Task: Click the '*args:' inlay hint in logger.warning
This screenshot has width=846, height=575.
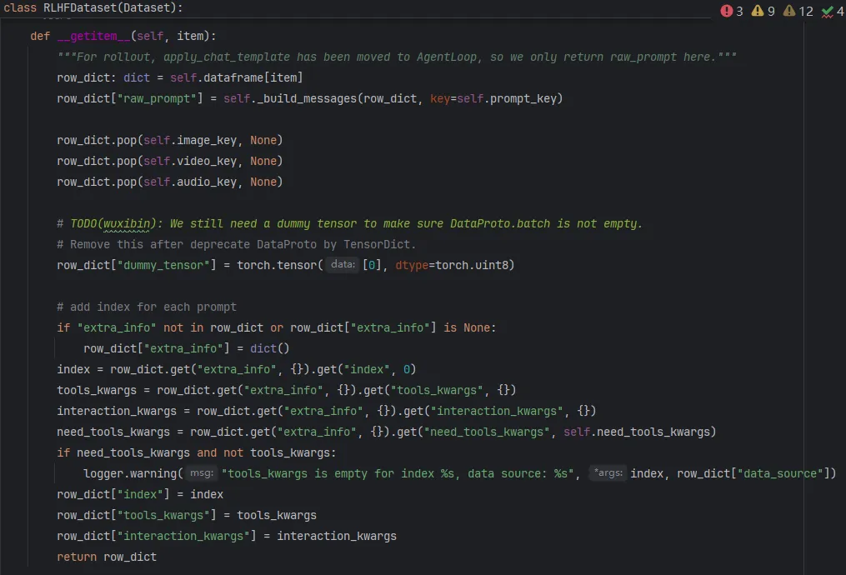Action: (608, 473)
